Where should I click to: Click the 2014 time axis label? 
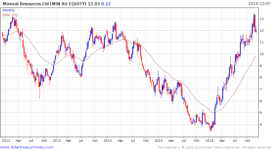108,140
